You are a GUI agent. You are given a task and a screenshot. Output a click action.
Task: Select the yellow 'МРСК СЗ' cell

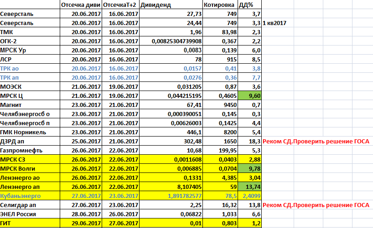[30, 159]
